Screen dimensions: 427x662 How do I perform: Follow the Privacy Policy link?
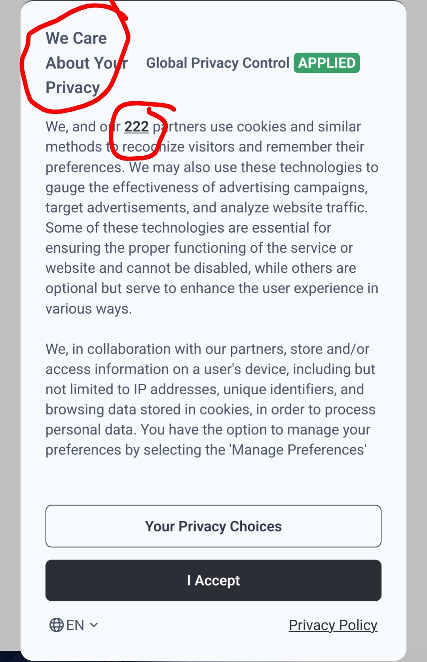click(x=333, y=625)
